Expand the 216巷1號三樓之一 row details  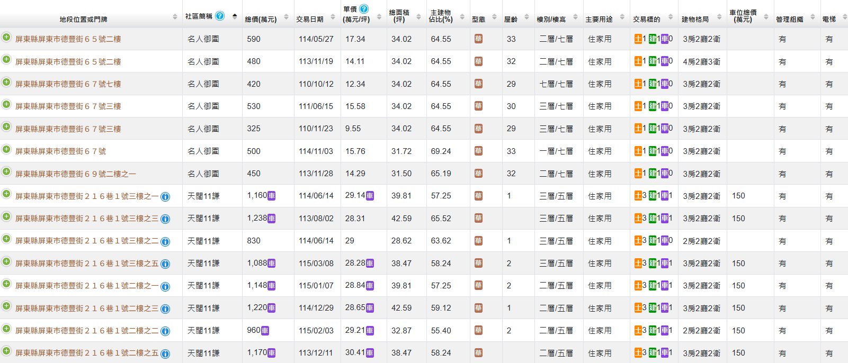6,194
